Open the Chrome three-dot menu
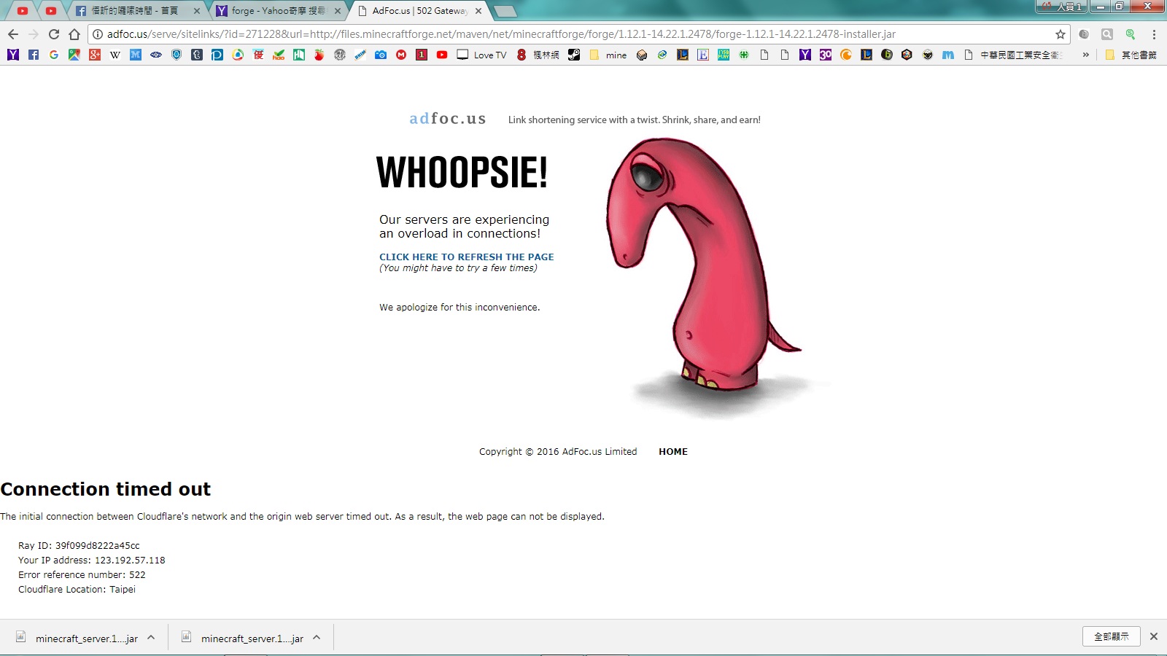Image resolution: width=1167 pixels, height=656 pixels. pyautogui.click(x=1154, y=34)
